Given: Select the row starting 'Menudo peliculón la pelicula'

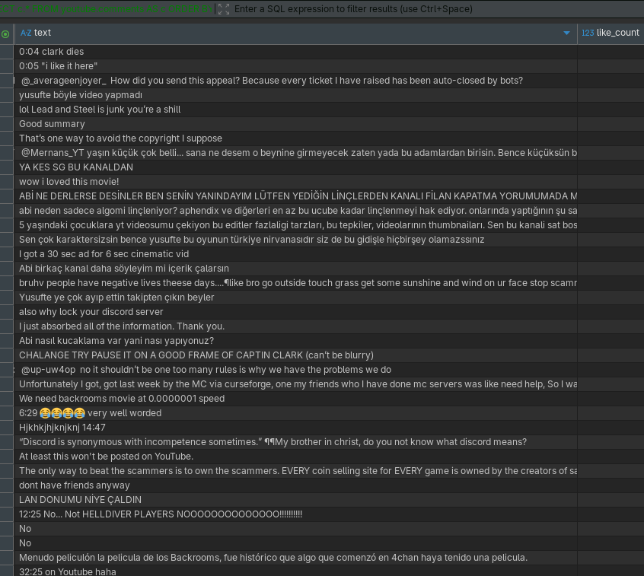Looking at the screenshot, I should (x=295, y=558).
